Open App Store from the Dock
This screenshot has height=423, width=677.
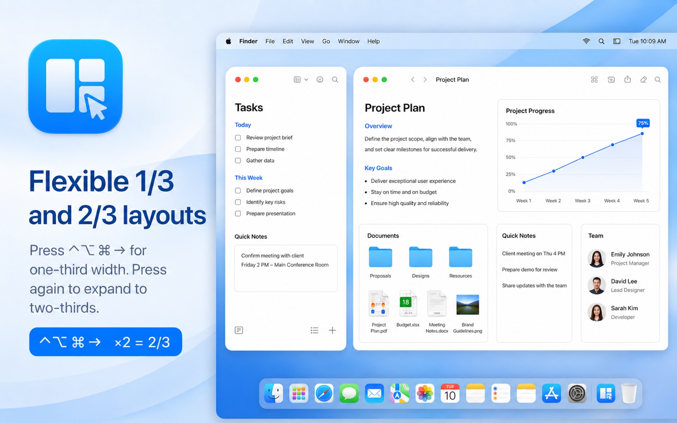point(551,394)
